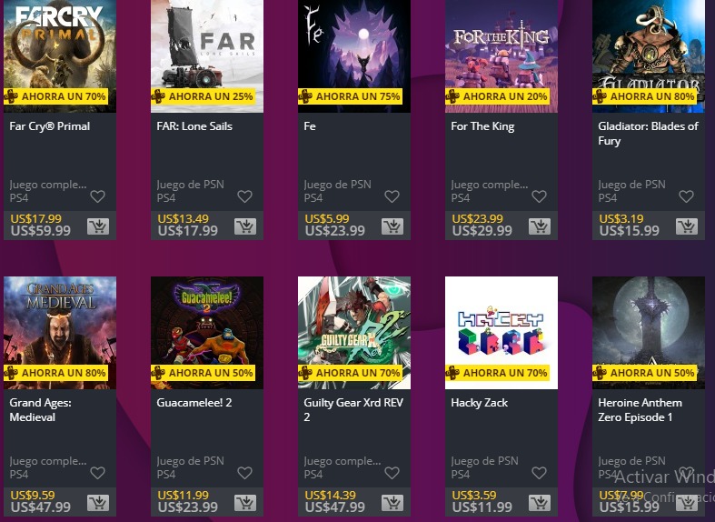Screen dimensions: 715x522
Task: Add Grand Ages: Medieval to cart
Action: tap(98, 503)
